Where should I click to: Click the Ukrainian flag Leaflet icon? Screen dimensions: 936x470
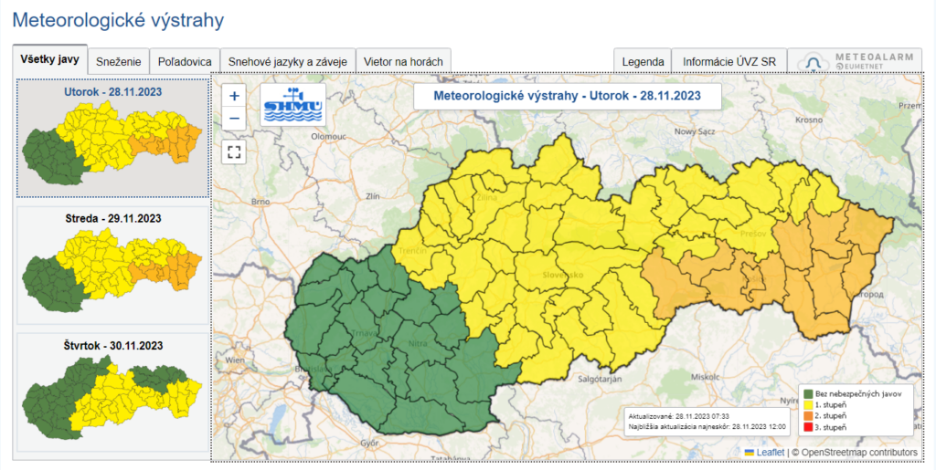(x=750, y=453)
